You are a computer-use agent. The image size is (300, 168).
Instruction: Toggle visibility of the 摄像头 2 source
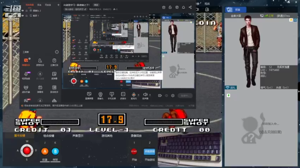coord(22,11)
